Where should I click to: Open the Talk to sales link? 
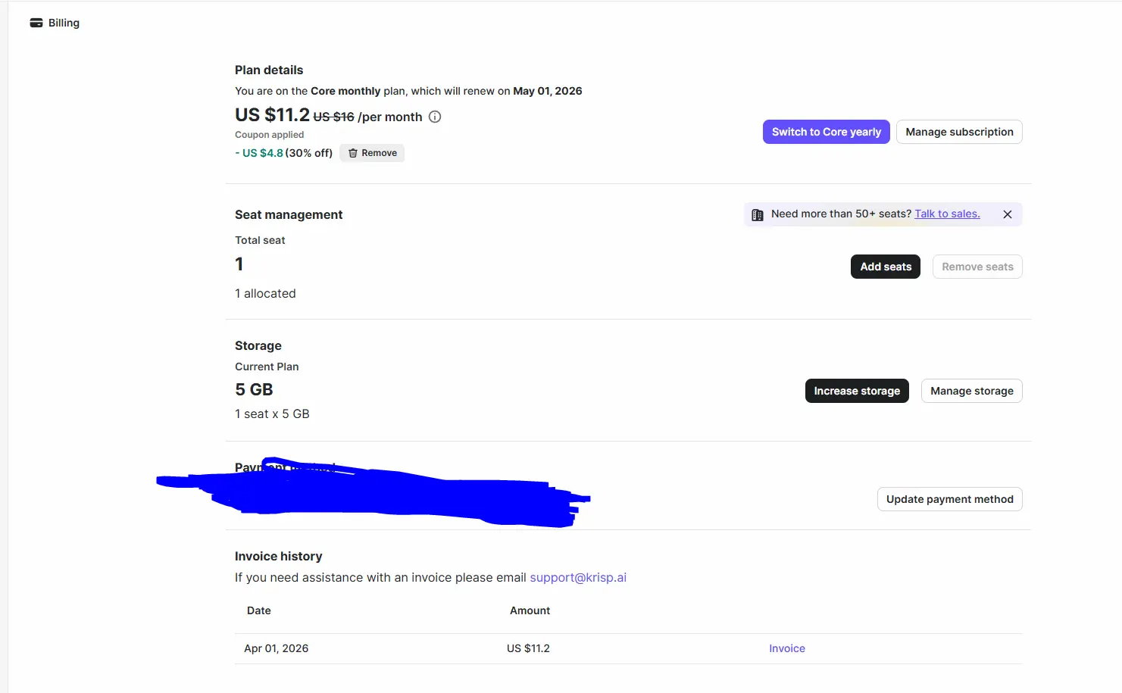pos(947,214)
